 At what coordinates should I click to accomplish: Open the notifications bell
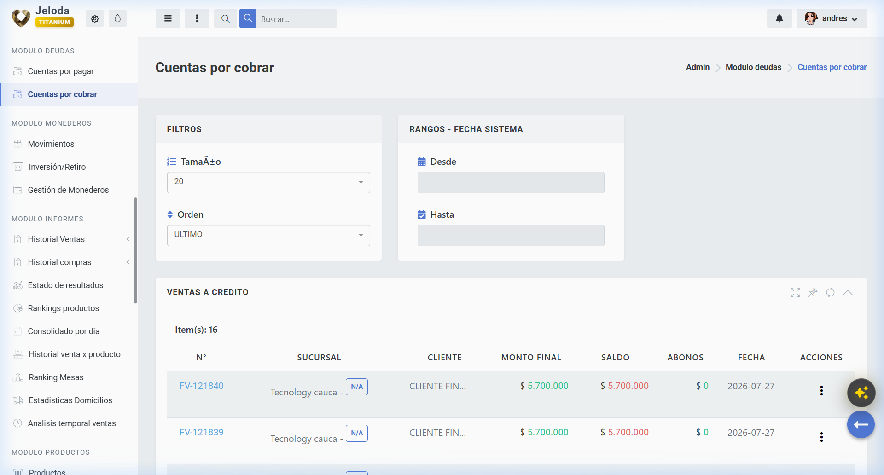779,18
